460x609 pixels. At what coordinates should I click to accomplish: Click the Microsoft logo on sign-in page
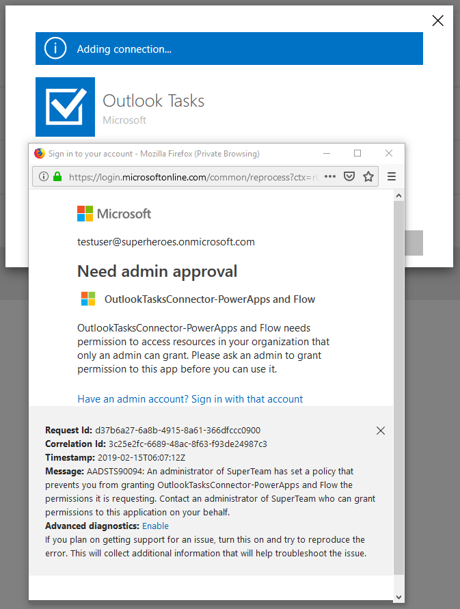pos(114,214)
